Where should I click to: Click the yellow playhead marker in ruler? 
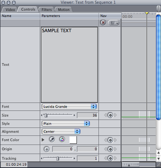tap(147, 13)
